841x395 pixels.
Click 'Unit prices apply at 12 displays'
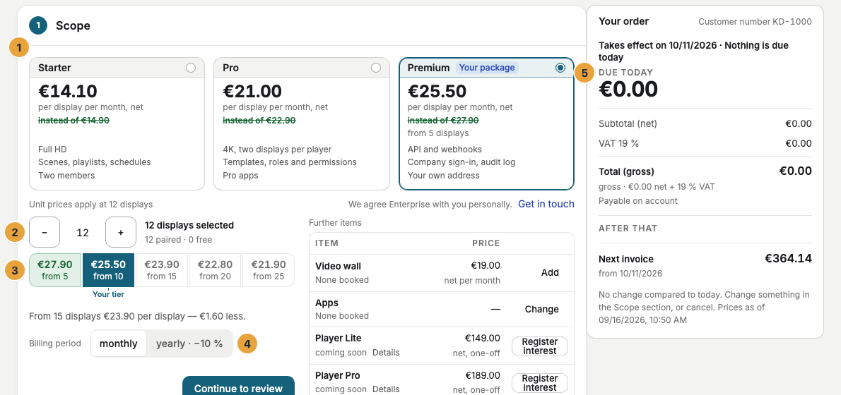pos(90,204)
